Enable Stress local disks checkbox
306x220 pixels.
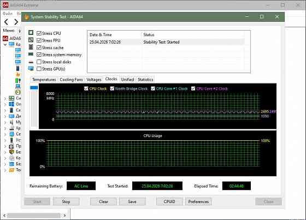(39, 62)
